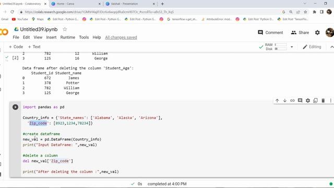The image size is (334, 188).
Task: Click the RAM usage bar
Action: coord(281,44)
